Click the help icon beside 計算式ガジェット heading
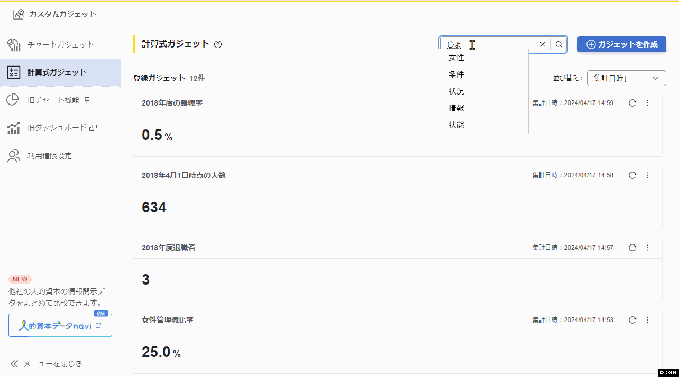This screenshot has height=377, width=679. (x=218, y=44)
